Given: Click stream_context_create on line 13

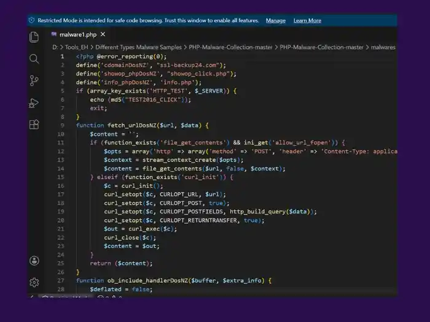Looking at the screenshot, I should (x=179, y=160).
